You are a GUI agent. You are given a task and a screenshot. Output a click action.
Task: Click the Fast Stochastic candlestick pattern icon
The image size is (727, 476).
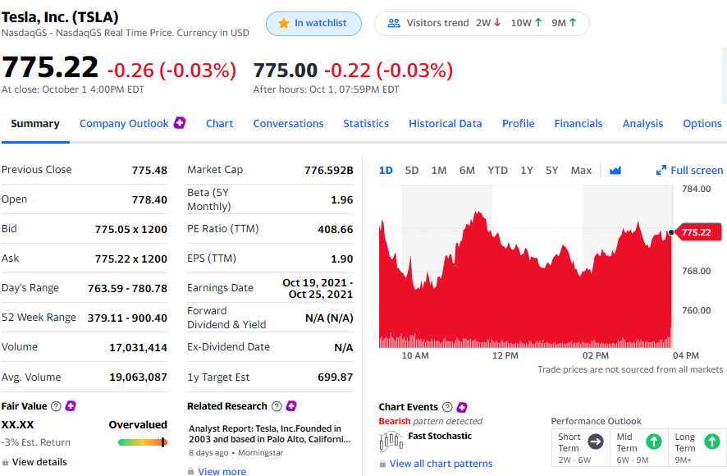click(391, 442)
